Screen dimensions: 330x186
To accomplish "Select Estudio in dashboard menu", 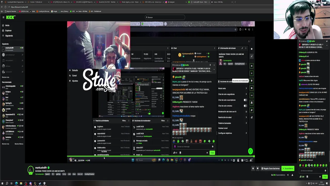I will pos(73,70).
